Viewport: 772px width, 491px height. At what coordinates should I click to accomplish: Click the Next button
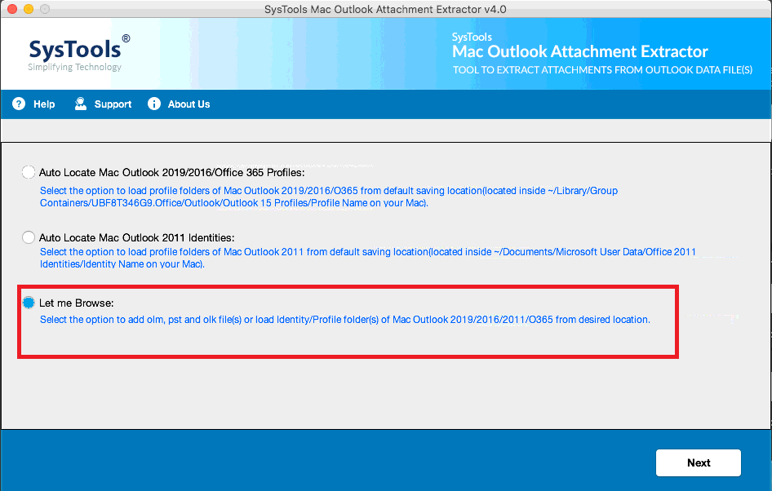698,462
